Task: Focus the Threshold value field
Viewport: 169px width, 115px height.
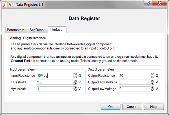Action: click(55, 82)
